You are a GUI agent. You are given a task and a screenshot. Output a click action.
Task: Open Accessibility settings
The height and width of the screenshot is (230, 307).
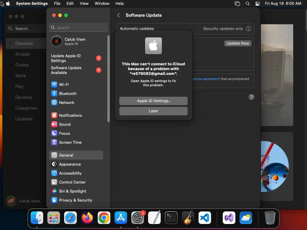point(76,173)
